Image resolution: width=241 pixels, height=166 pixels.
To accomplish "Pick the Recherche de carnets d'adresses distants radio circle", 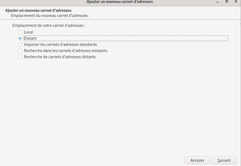I will [x=20, y=57].
